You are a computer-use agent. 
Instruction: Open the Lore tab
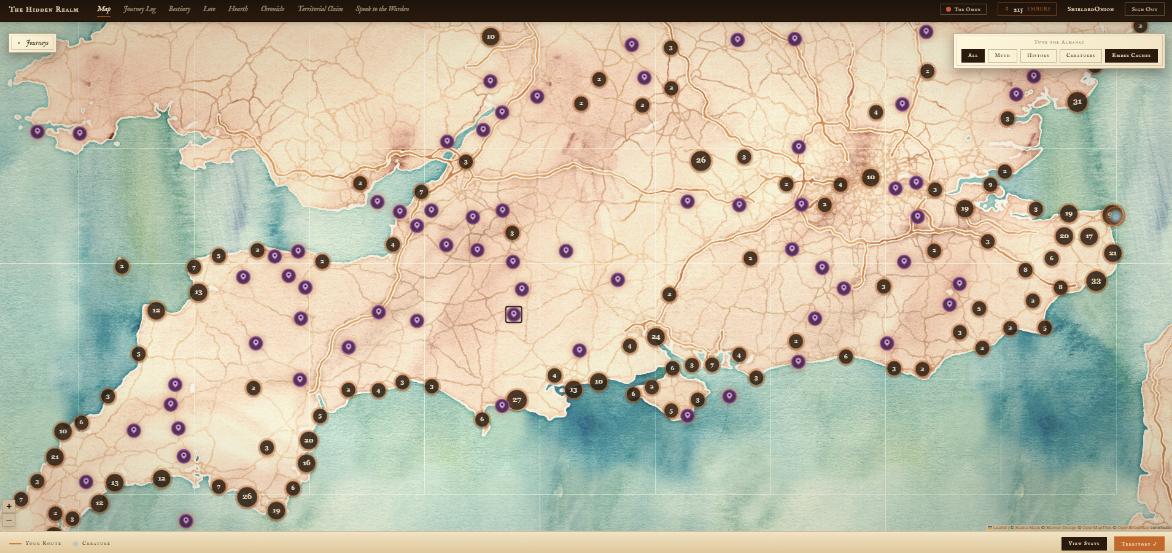point(209,9)
